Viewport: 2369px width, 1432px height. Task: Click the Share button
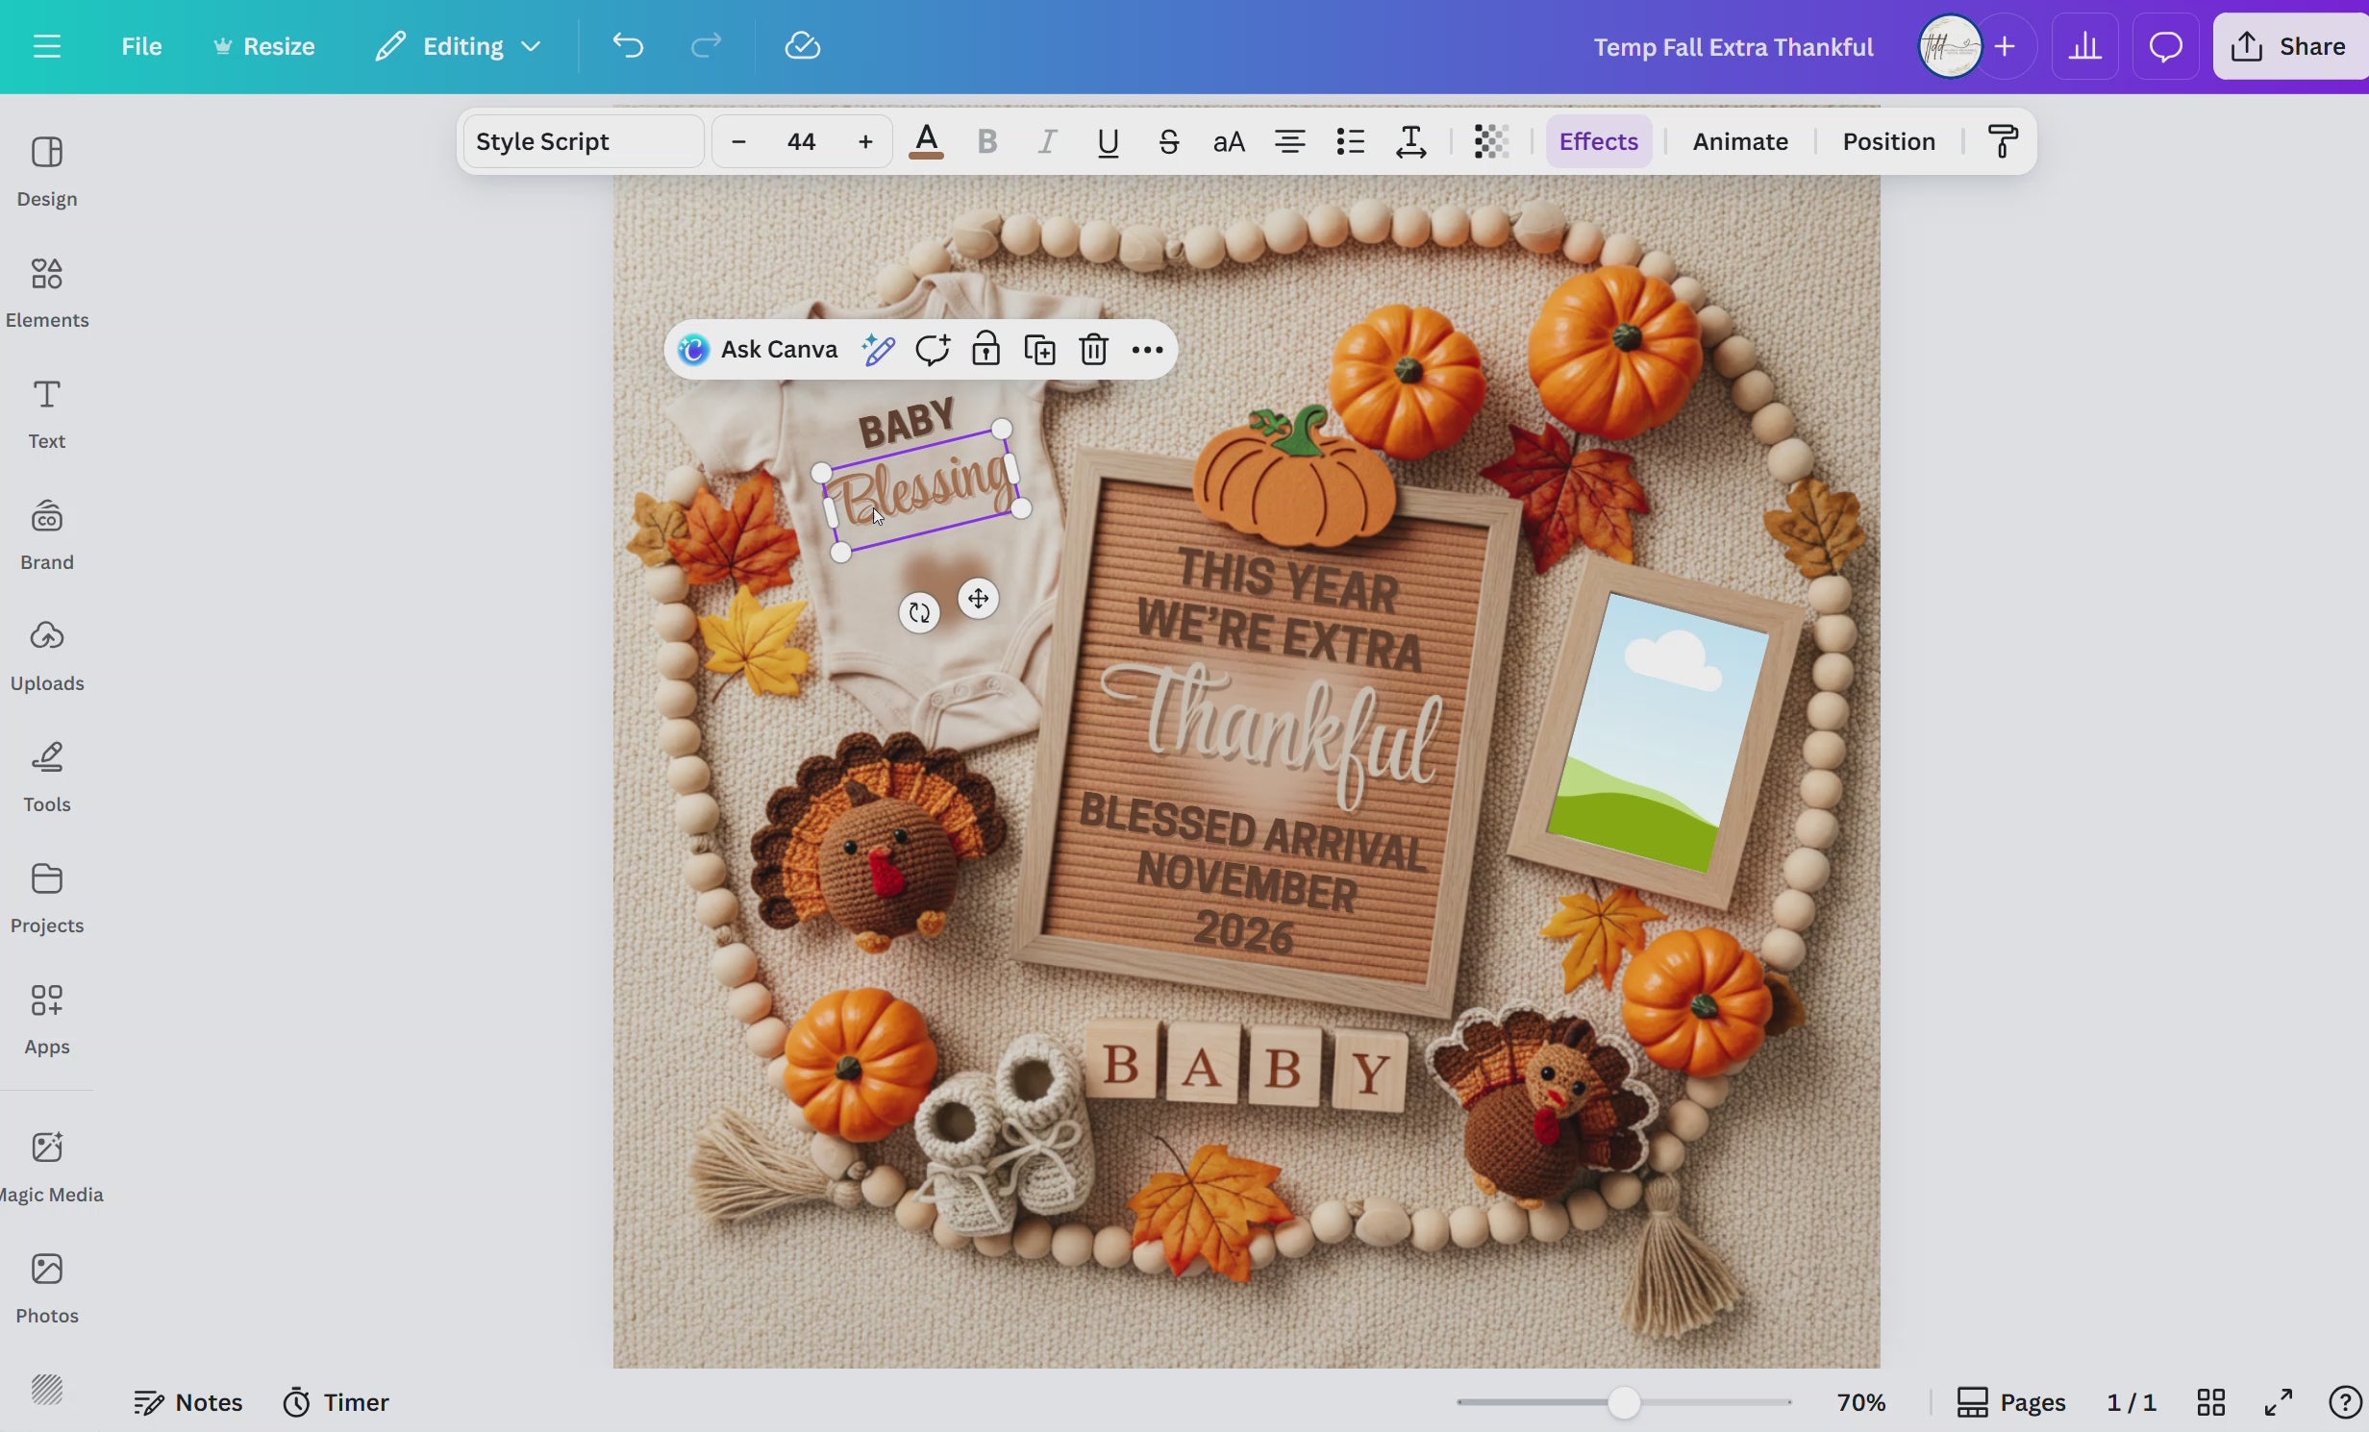[2289, 46]
